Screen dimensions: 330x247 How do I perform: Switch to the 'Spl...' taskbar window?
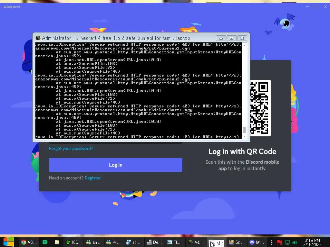click(237, 242)
